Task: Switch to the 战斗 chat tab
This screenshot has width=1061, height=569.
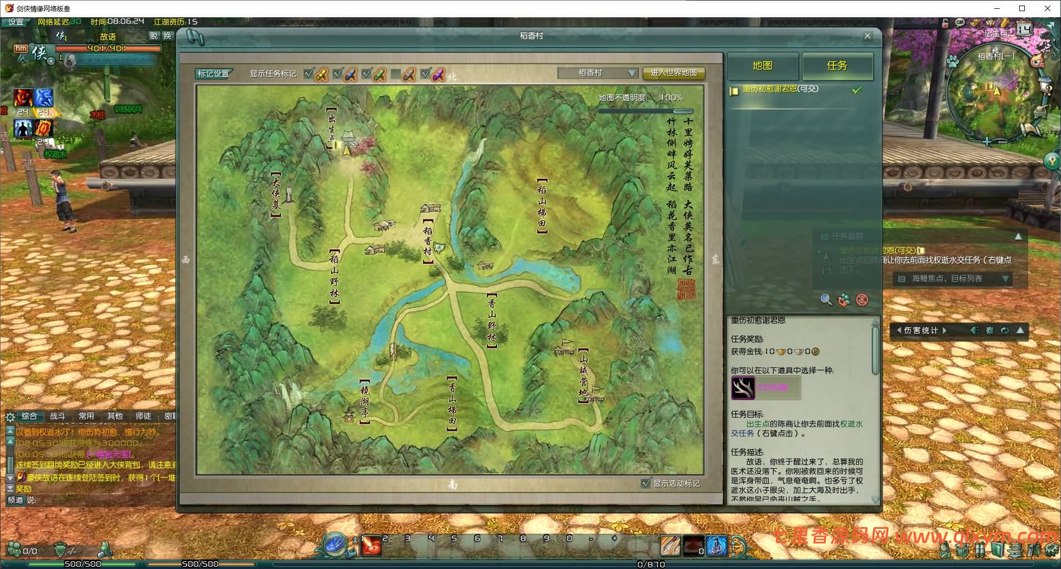Action: [59, 416]
